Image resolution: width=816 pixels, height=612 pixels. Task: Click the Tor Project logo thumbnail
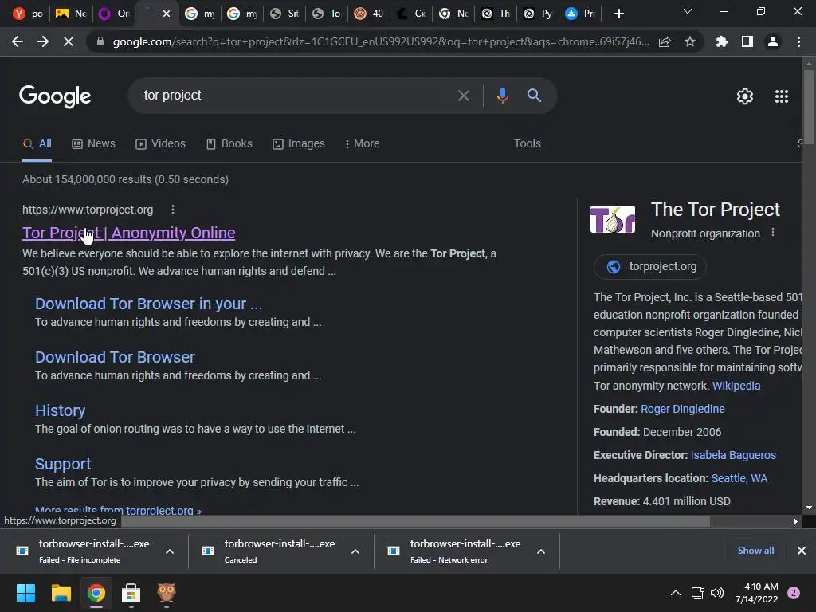tap(613, 219)
